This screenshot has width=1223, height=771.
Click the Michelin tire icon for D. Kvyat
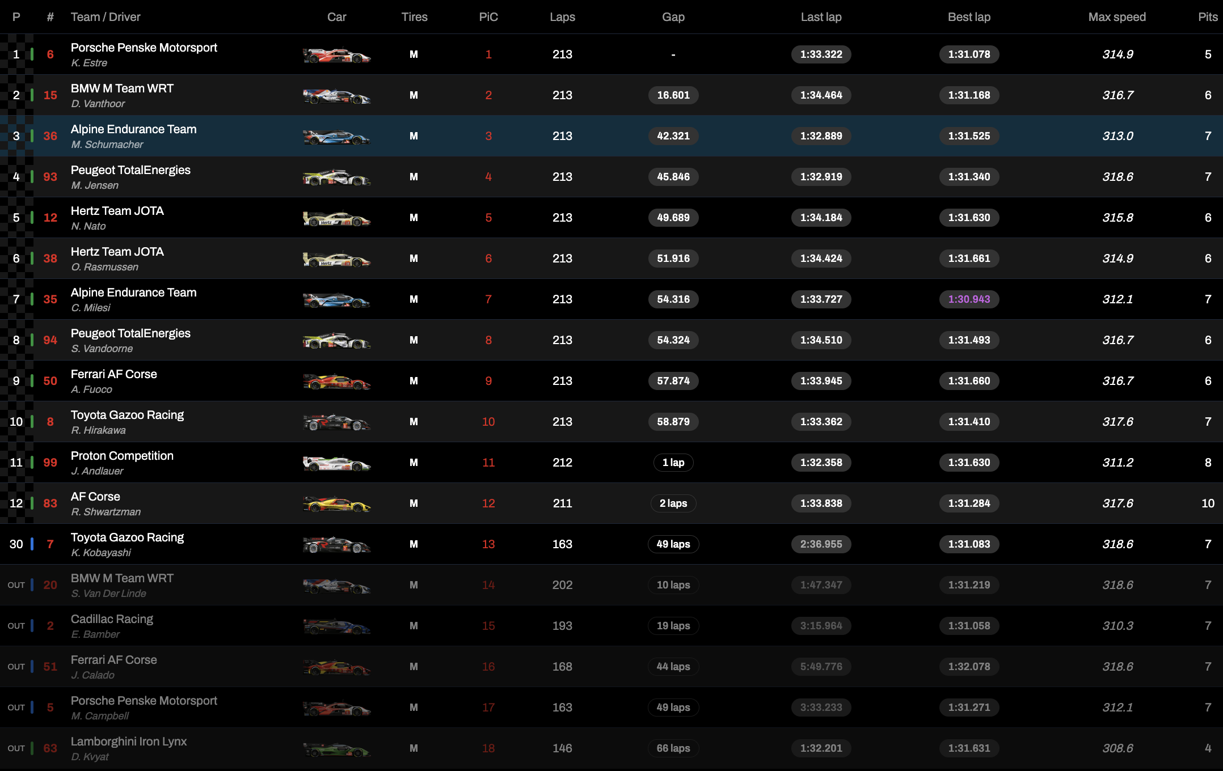pyautogui.click(x=414, y=748)
